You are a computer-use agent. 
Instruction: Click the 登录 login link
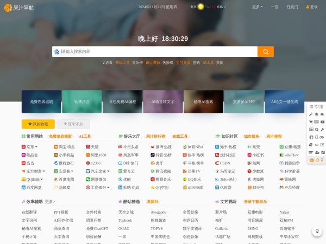point(311,7)
